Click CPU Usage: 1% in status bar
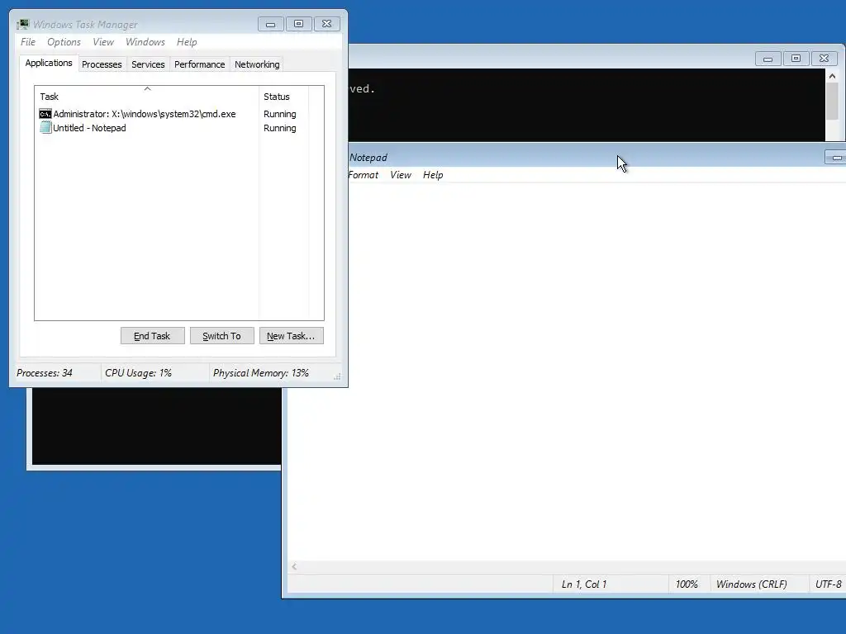 pyautogui.click(x=138, y=373)
